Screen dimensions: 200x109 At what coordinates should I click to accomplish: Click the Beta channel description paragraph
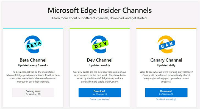click(33, 77)
